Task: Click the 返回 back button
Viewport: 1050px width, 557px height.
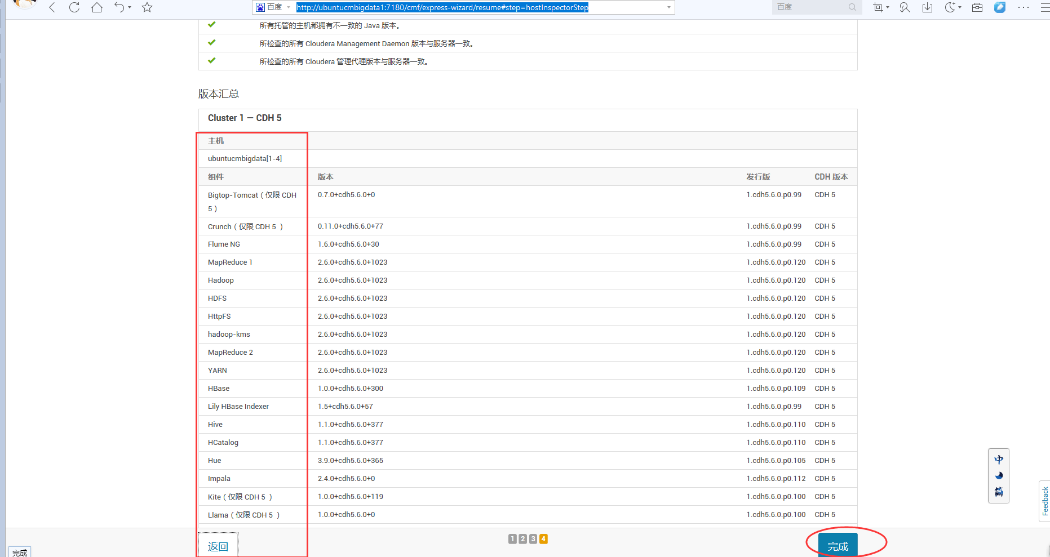Action: (218, 546)
